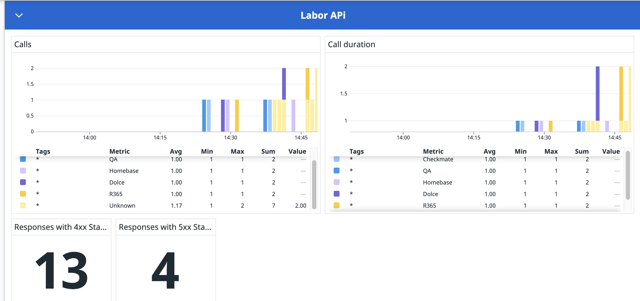
Task: Click the 14:15 tick on Call duration chart
Action: [474, 138]
